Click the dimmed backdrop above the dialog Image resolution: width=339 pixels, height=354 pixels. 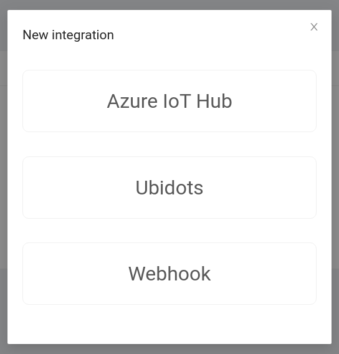[x=169, y=4]
